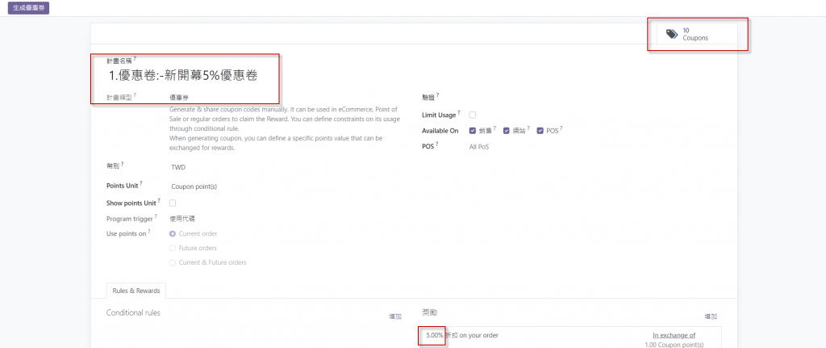This screenshot has height=348, width=826.
Task: Click the help mark beside Program trigger
Action: tap(156, 216)
